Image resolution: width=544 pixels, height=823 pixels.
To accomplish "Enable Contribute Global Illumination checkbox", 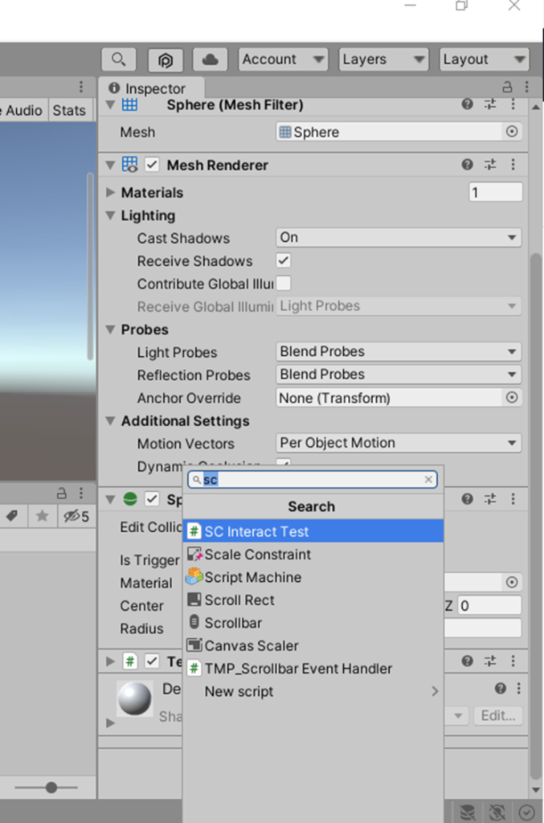I will (x=283, y=283).
